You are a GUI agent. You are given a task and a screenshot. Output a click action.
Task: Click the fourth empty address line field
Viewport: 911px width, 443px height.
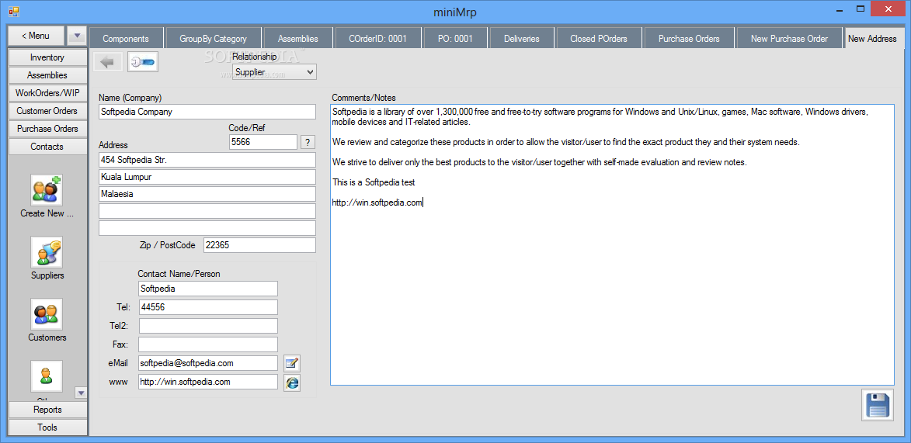tap(207, 211)
